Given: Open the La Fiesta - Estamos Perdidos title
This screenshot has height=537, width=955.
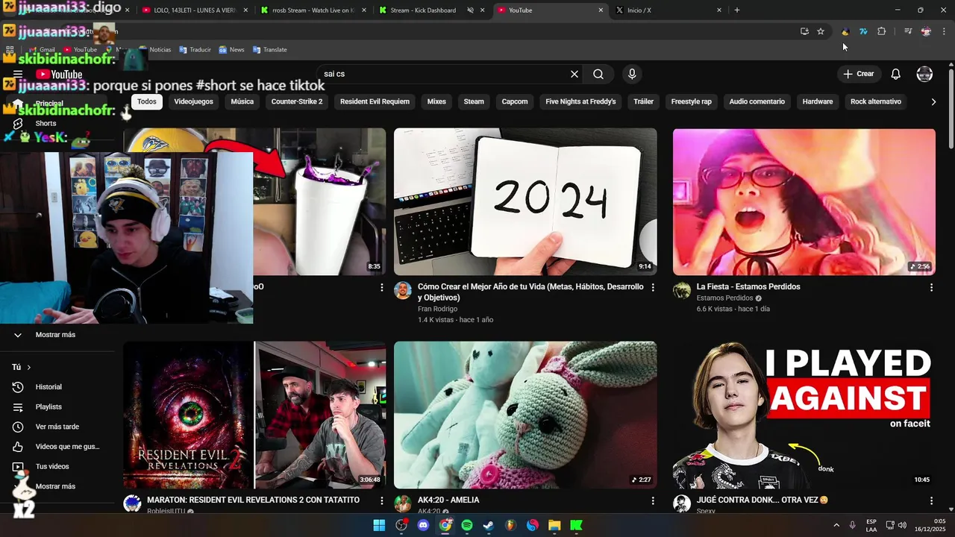Looking at the screenshot, I should click(748, 286).
